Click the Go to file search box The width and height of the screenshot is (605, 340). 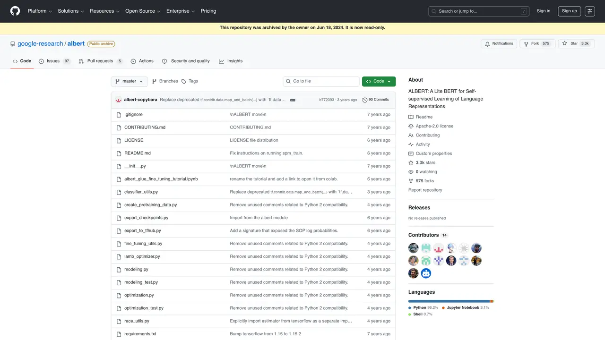coord(321,81)
